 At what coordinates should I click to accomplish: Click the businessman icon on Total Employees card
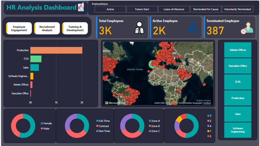[x=139, y=27]
